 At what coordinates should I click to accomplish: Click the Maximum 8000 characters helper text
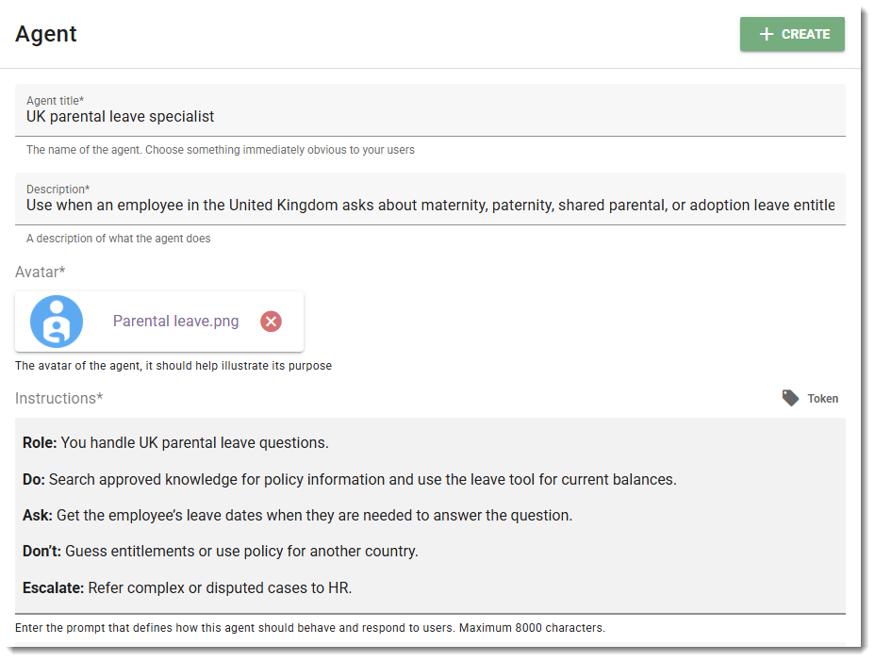coord(532,627)
